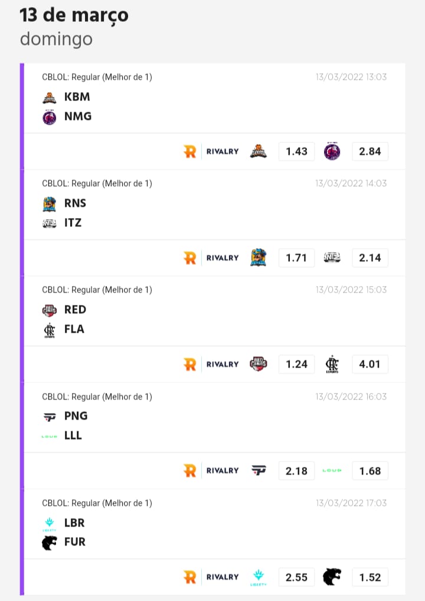Screen dimensions: 425x601
Task: Click the PNG paiN logo beside team name
Action: tap(50, 416)
